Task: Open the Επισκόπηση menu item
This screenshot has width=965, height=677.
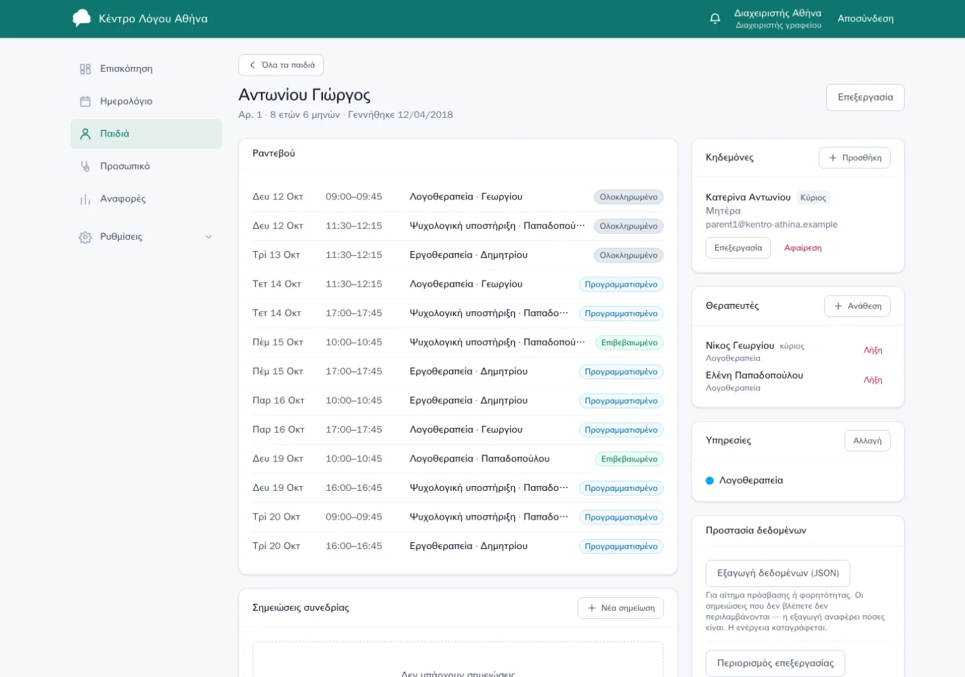Action: (x=146, y=69)
